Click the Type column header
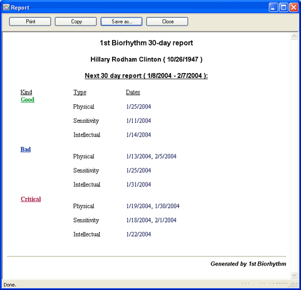 click(80, 93)
